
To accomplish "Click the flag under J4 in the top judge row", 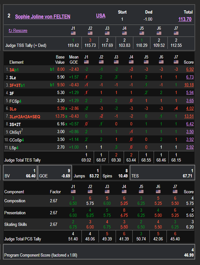I will tap(124, 33).
